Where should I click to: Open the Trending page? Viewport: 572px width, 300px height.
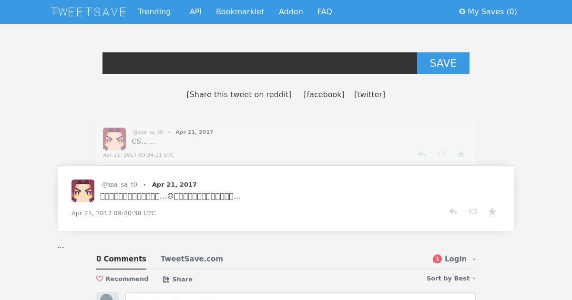154,11
